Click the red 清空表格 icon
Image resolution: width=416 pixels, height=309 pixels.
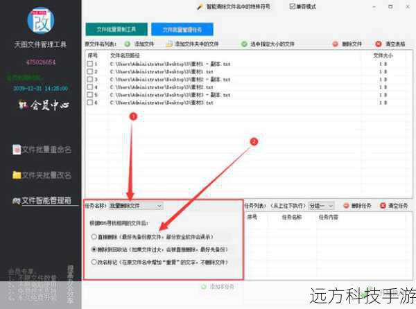[379, 44]
